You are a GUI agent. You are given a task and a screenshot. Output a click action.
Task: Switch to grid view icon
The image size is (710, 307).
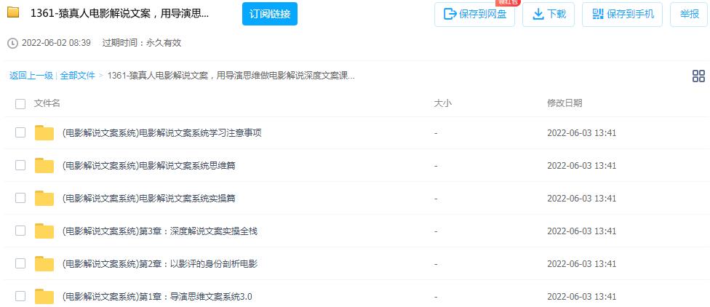[x=698, y=76]
